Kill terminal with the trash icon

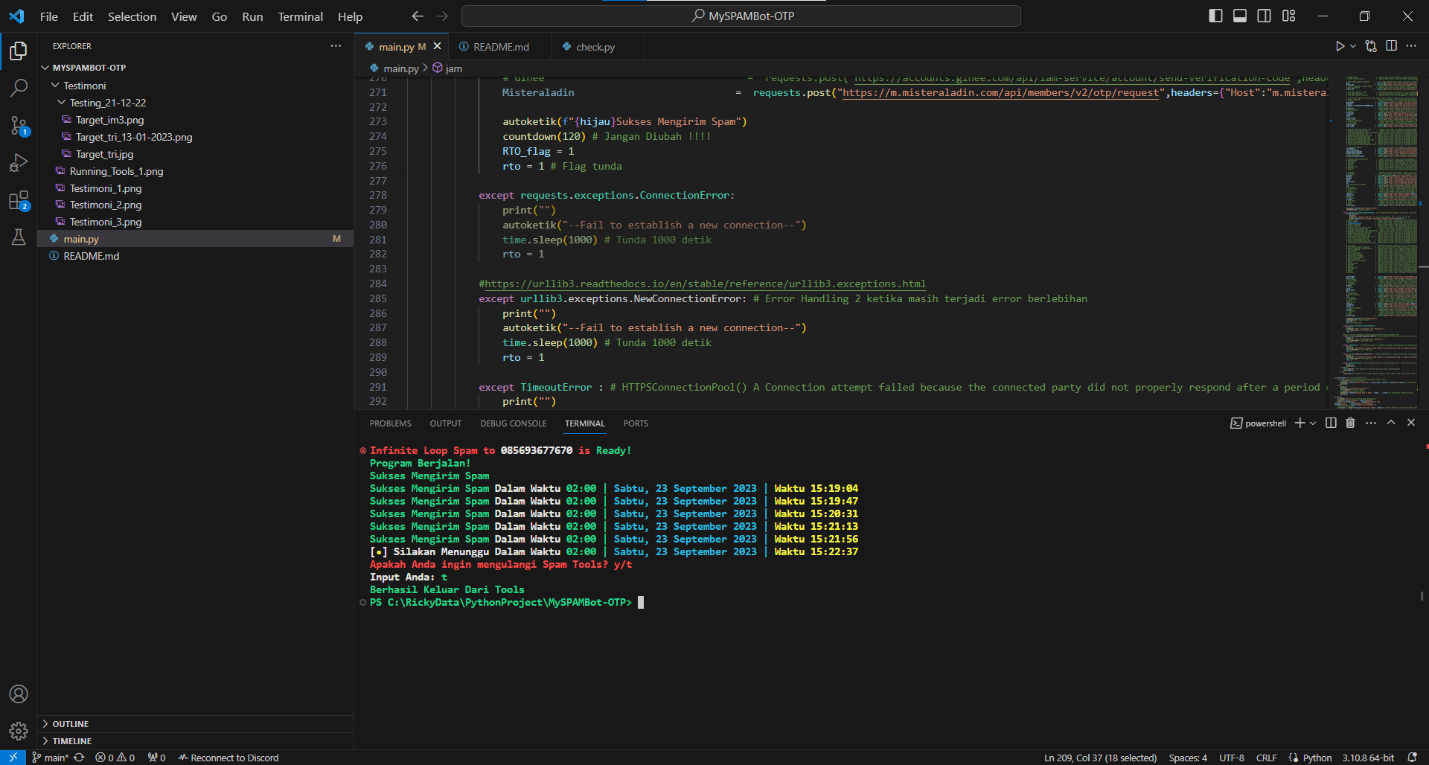pyautogui.click(x=1350, y=423)
